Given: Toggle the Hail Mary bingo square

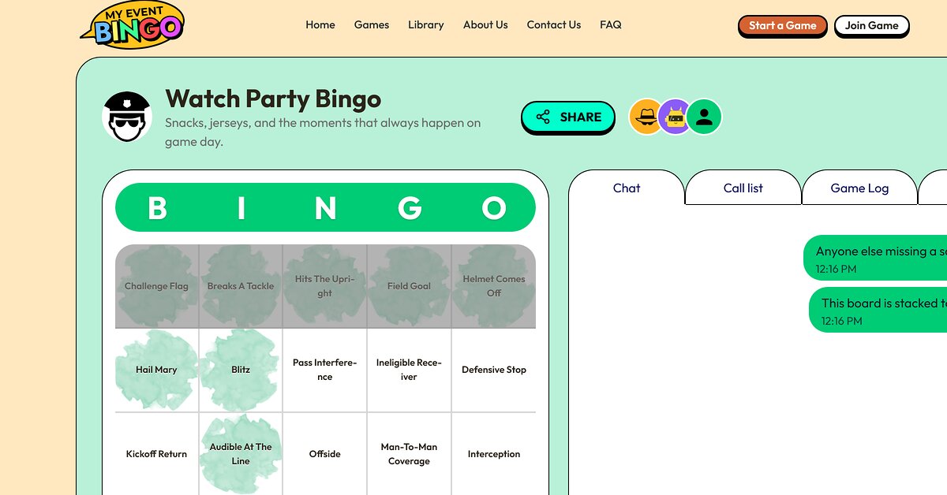Looking at the screenshot, I should [x=156, y=370].
